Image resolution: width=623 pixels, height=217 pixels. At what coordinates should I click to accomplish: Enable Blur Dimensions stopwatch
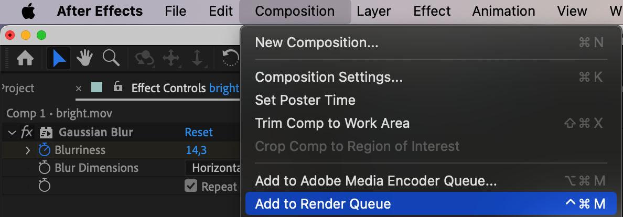tap(45, 168)
